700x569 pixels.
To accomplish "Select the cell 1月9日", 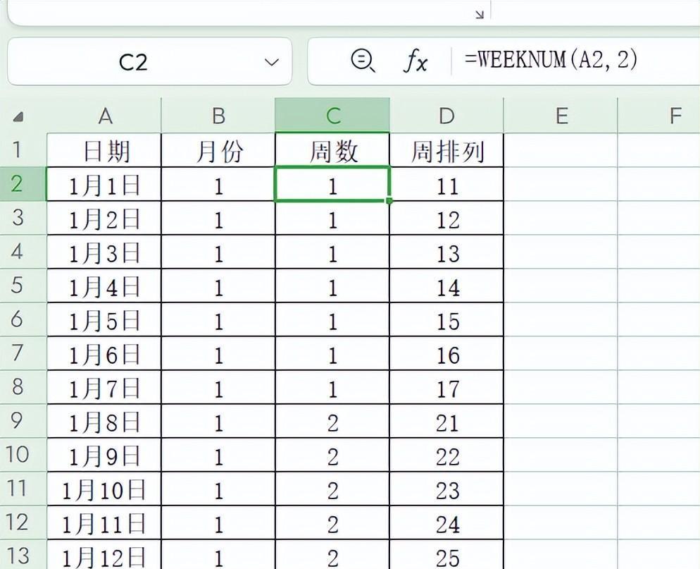I will point(104,455).
